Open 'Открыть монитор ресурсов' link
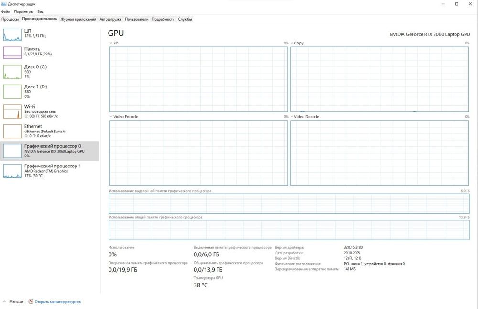Screen dimensions: 478x309 (x=58, y=302)
